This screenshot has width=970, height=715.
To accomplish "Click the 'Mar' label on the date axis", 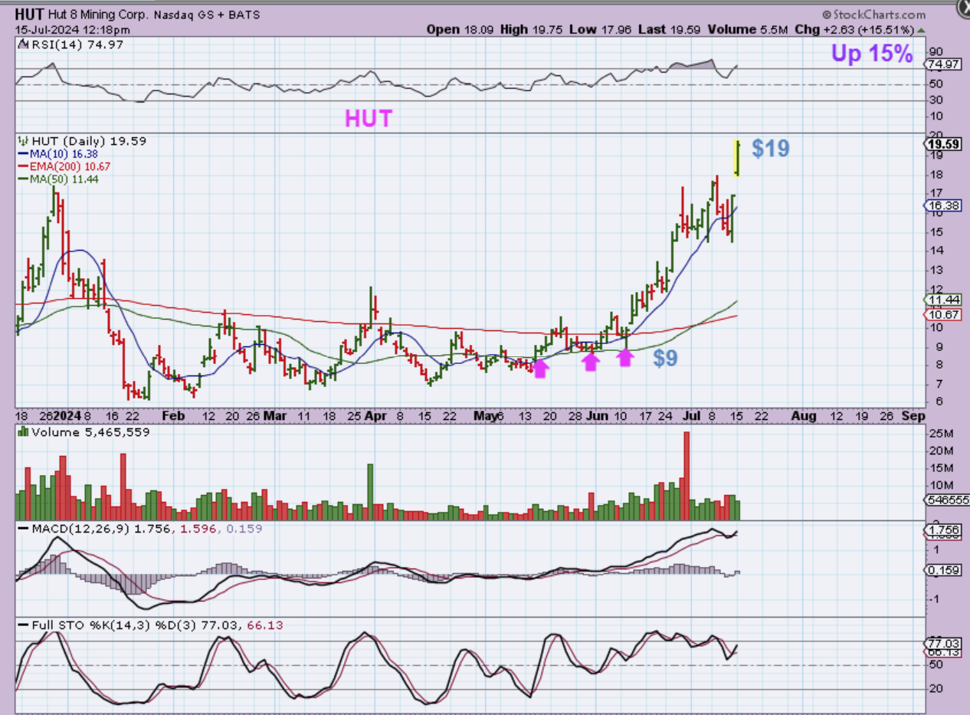I will (x=275, y=415).
